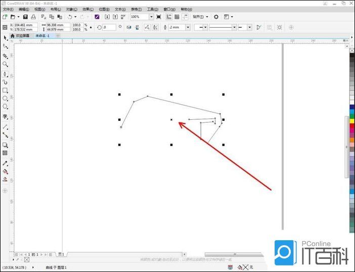Click the New document icon
Screen dimensions: 355x272
coord(5,17)
